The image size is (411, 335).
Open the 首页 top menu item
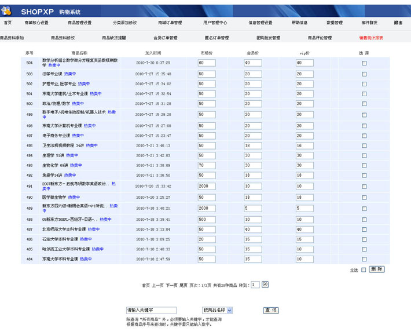[8, 23]
